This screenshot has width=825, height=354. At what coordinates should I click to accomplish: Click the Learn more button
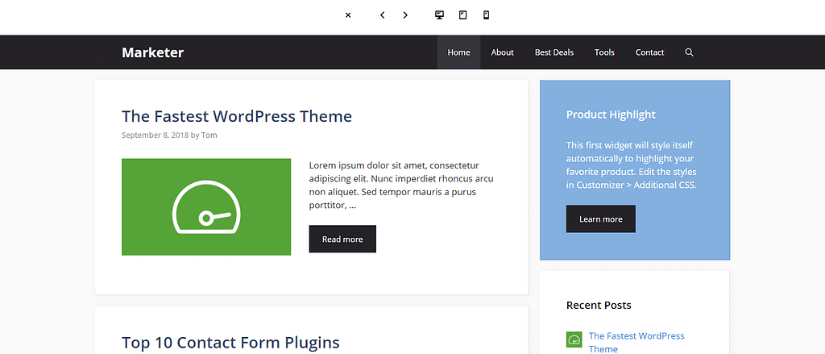click(x=601, y=219)
